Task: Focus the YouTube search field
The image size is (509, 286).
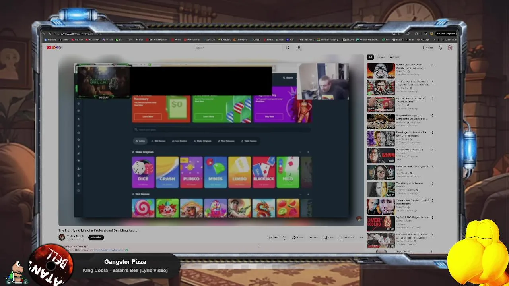Action: pos(239,48)
